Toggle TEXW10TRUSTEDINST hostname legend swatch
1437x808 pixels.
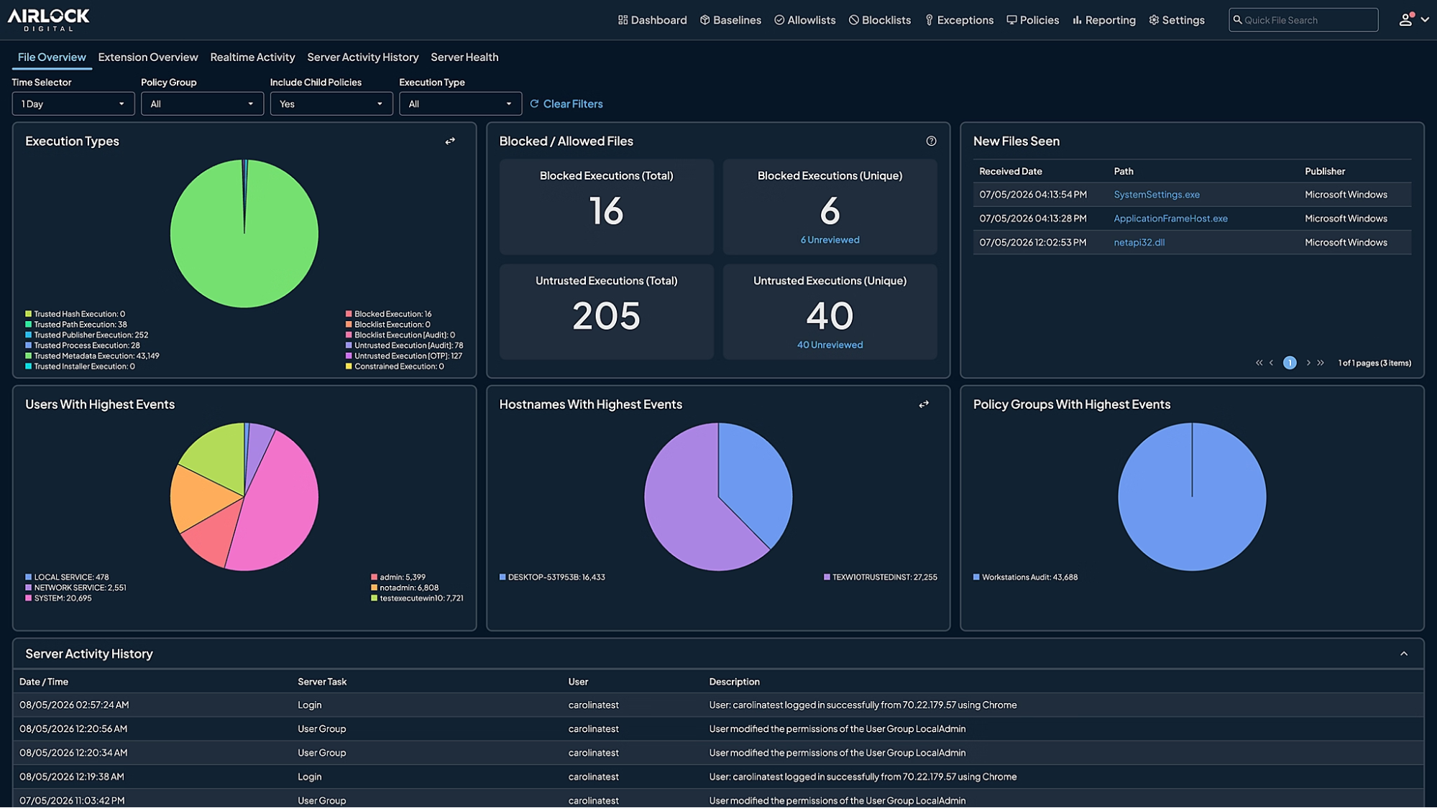coord(827,577)
